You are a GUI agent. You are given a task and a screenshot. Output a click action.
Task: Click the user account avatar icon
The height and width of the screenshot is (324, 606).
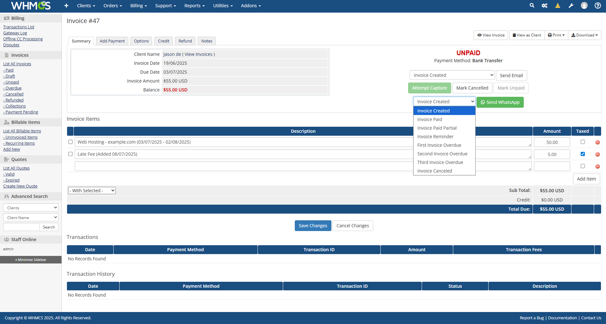coord(584,6)
